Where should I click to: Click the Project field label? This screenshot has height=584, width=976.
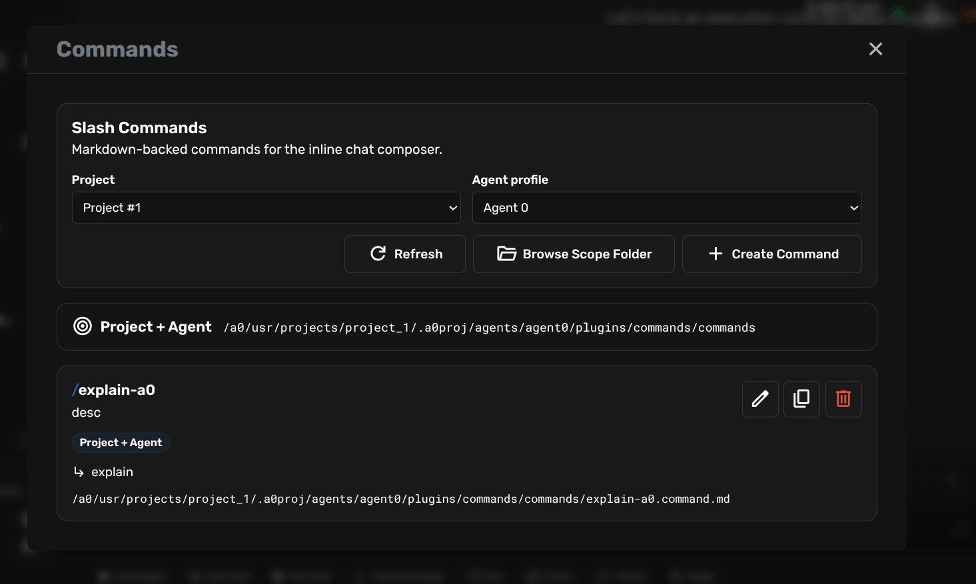point(93,180)
